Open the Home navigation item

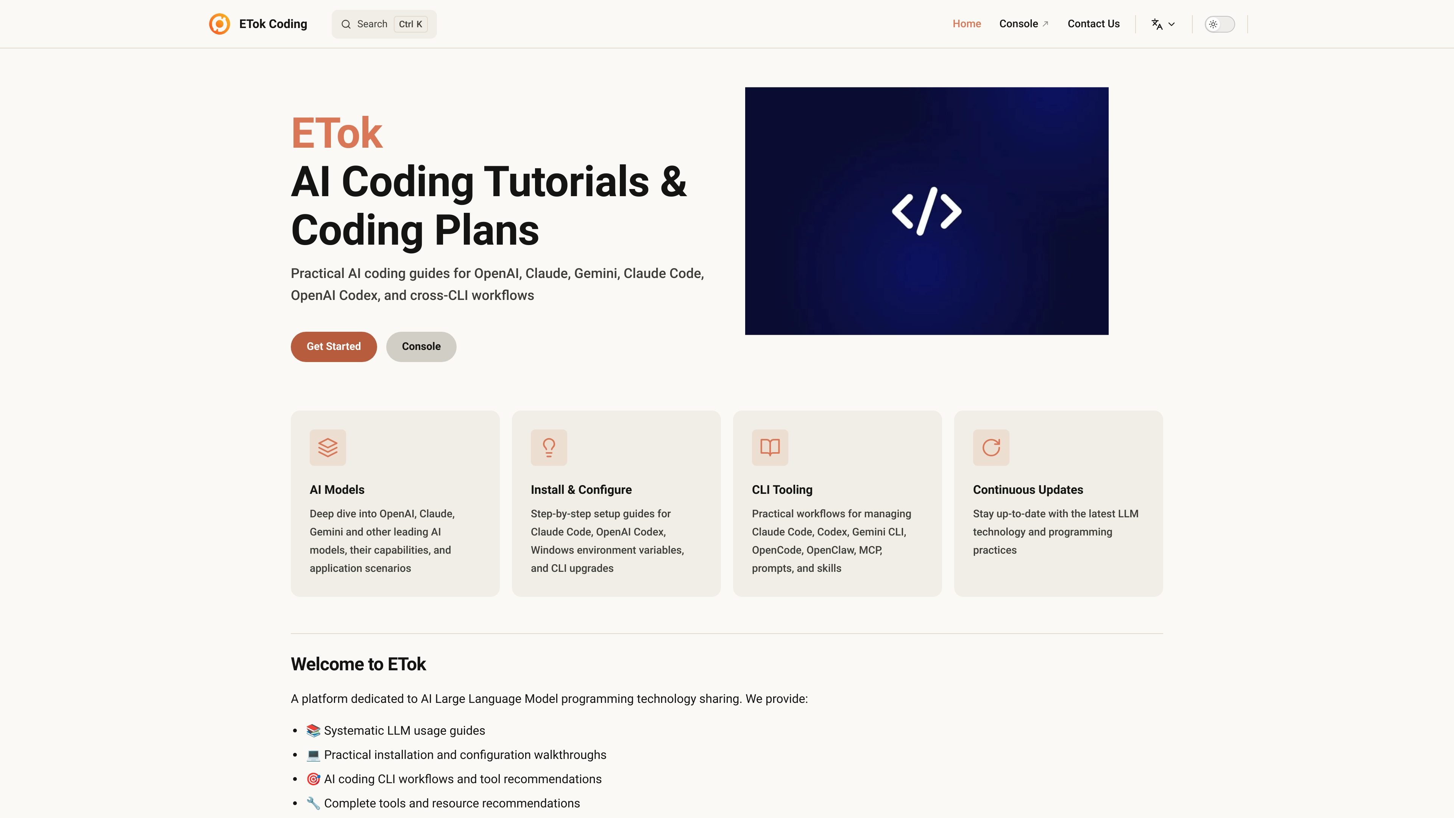tap(967, 24)
